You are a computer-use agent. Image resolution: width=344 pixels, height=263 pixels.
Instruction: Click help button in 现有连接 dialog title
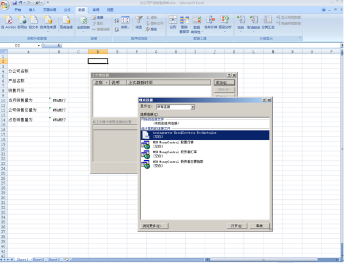click(264, 100)
